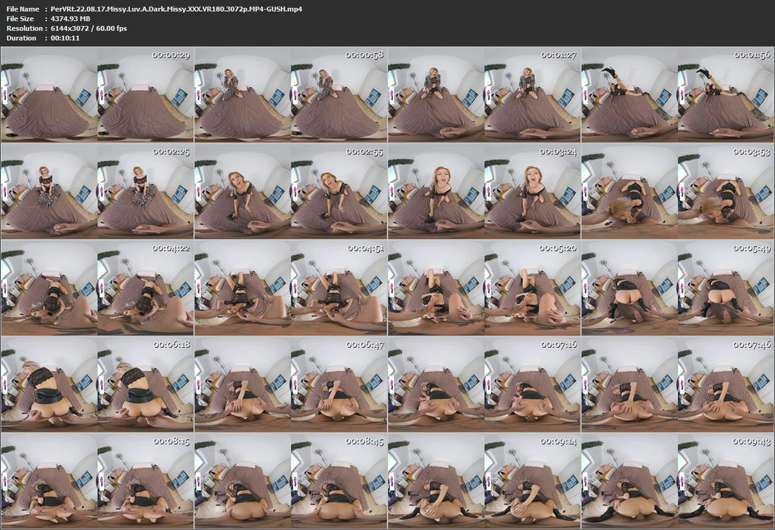This screenshot has height=530, width=775.
Task: Select the 00:10:11 duration value
Action: [65, 38]
